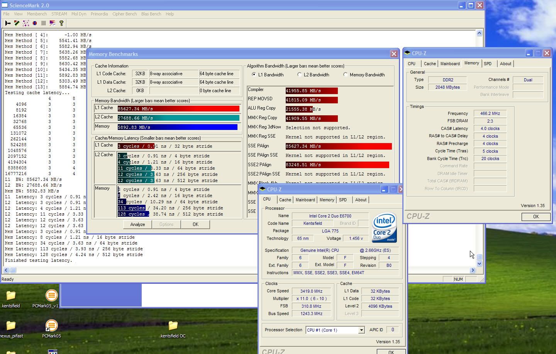Switch to Mainboard tab in CPU-Z Memory window
Image resolution: width=556 pixels, height=354 pixels.
[x=450, y=64]
